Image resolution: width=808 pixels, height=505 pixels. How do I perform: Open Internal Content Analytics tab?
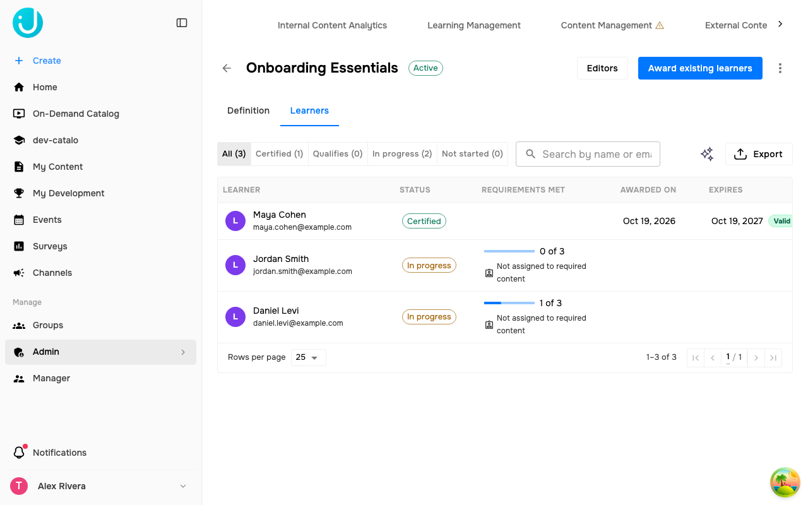[x=332, y=25]
